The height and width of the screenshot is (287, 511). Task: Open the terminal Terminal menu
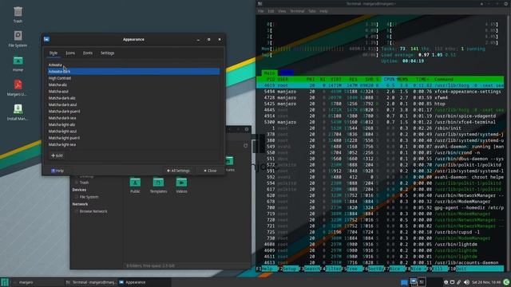click(297, 11)
